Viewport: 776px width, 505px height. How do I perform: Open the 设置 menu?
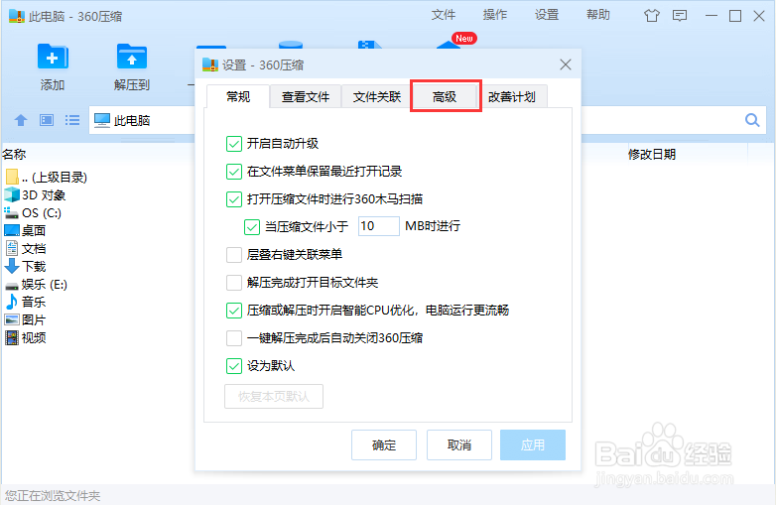[x=547, y=15]
